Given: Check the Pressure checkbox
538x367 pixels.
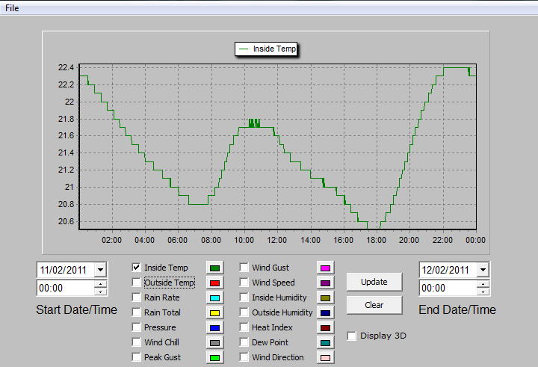Looking at the screenshot, I should pos(136,327).
